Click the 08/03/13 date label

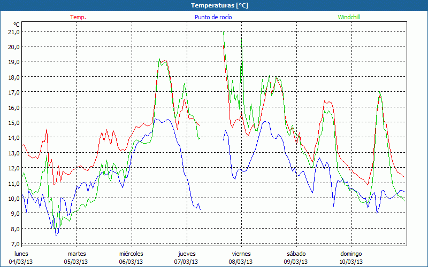coord(241,262)
